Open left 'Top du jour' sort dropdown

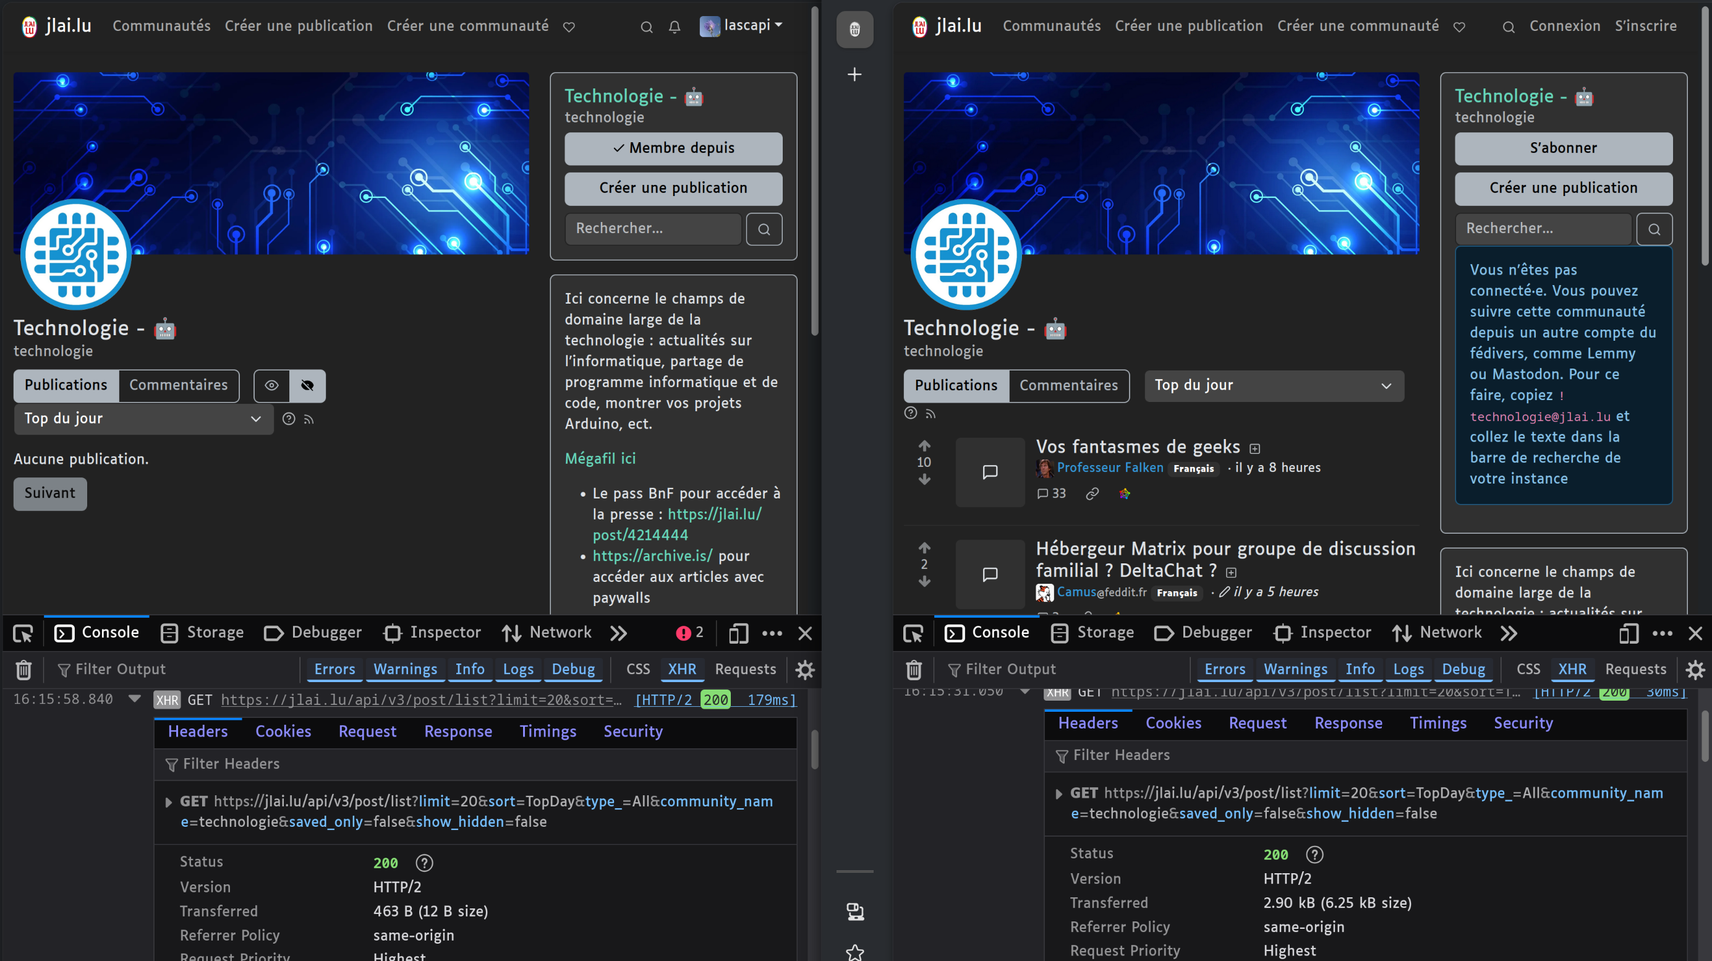coord(143,419)
